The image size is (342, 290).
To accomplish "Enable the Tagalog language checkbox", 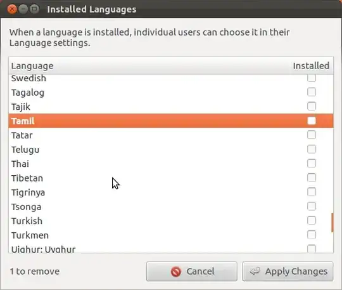I will pyautogui.click(x=311, y=92).
